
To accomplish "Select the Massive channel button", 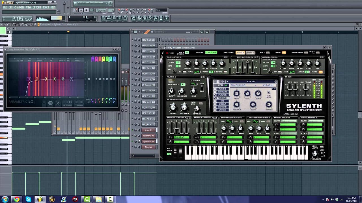I will pyautogui.click(x=148, y=147).
